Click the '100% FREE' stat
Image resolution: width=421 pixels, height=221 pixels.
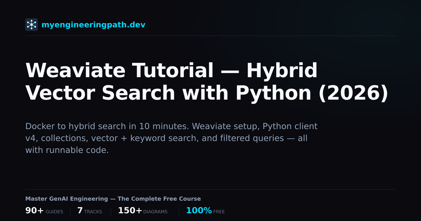pyautogui.click(x=205, y=211)
